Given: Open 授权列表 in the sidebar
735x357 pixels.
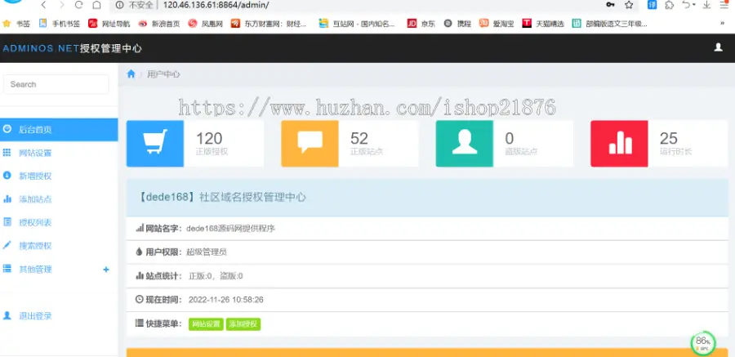Looking at the screenshot, I should click(59, 222).
